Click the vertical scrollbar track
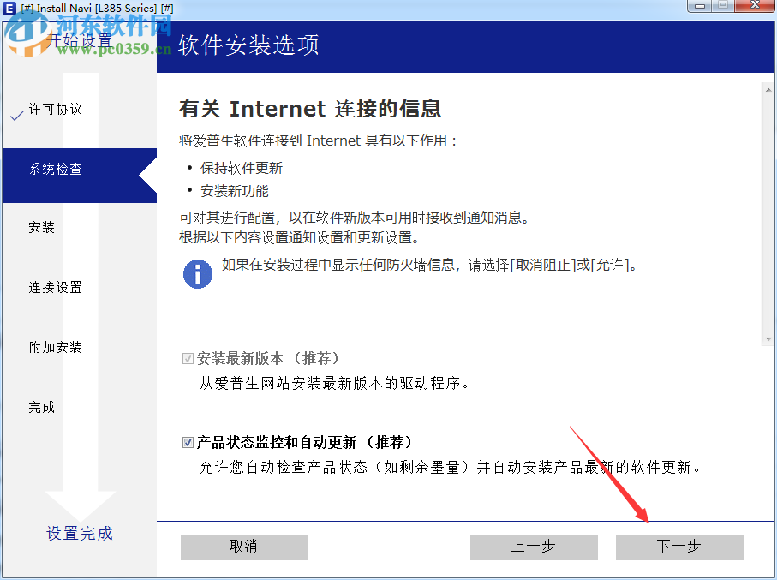777x580 pixels. [x=768, y=215]
